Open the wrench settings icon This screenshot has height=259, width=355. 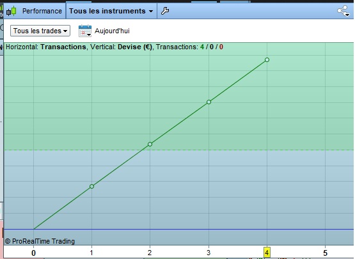point(165,11)
